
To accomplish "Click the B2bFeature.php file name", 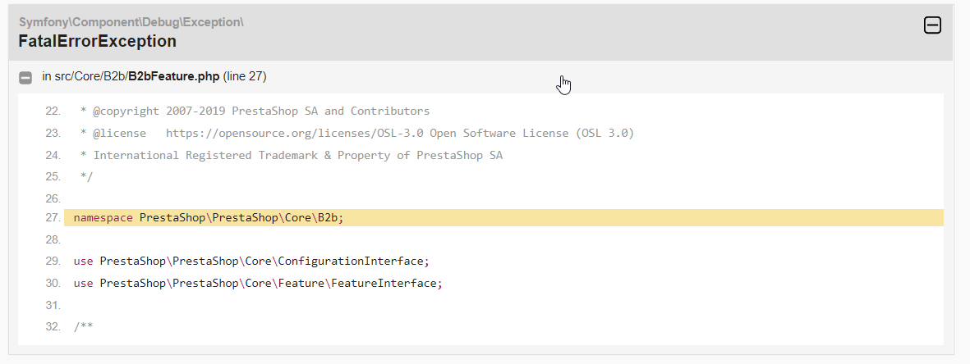I will [x=174, y=76].
